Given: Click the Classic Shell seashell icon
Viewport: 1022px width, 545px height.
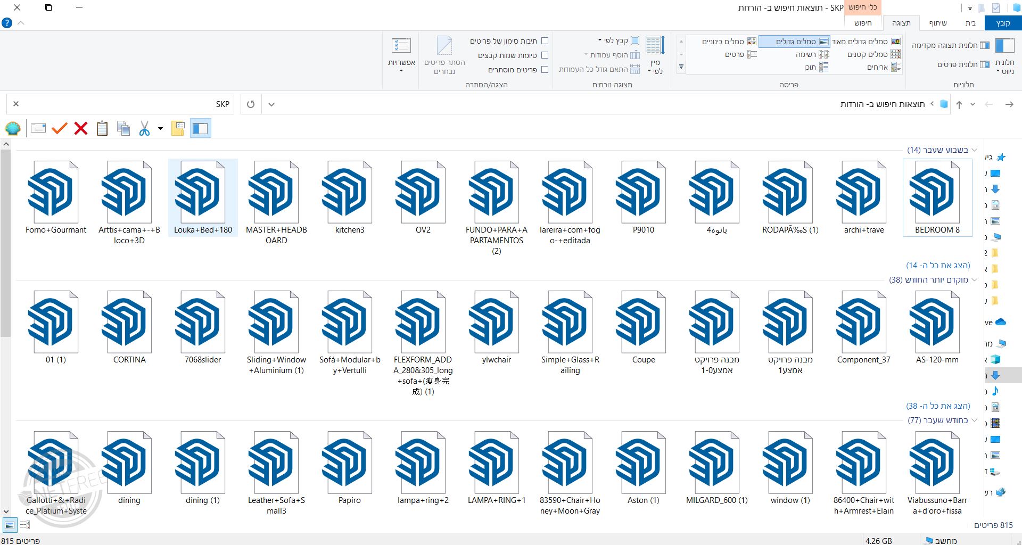Looking at the screenshot, I should pos(13,128).
